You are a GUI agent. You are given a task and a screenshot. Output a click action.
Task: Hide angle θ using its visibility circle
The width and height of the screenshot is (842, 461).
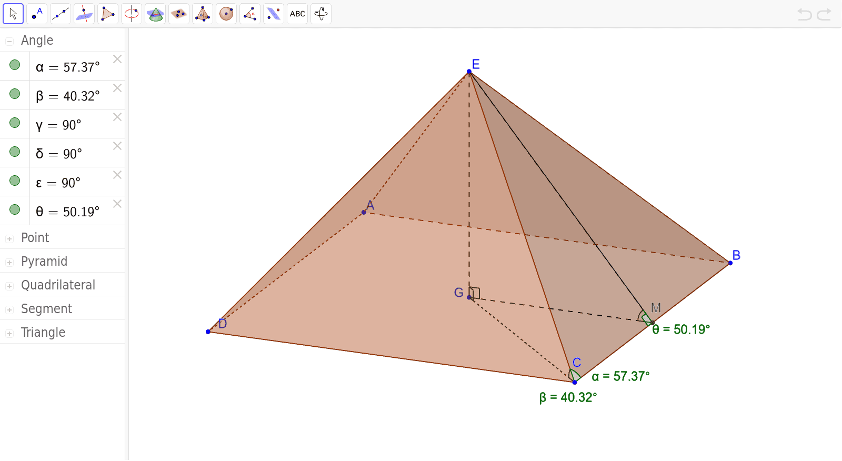pyautogui.click(x=15, y=210)
